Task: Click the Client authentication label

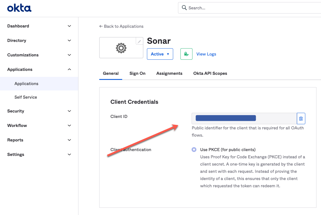Action: pos(131,150)
